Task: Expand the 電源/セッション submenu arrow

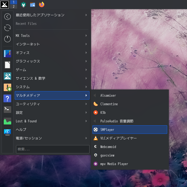Action: point(86,138)
